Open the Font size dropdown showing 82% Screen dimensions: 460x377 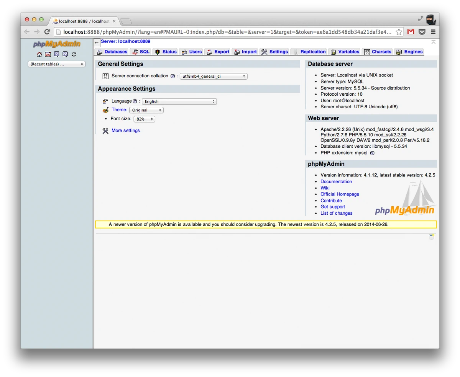[144, 119]
